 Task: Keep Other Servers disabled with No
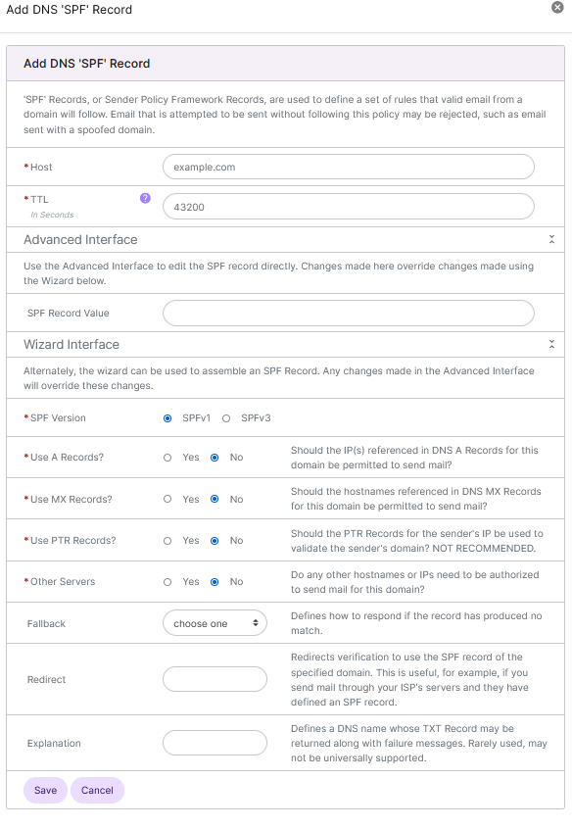pos(214,581)
